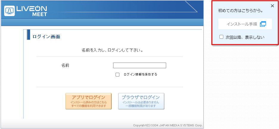Tick the ログイン情報を保存する checkbox
The image size is (279, 129).
(x=117, y=74)
